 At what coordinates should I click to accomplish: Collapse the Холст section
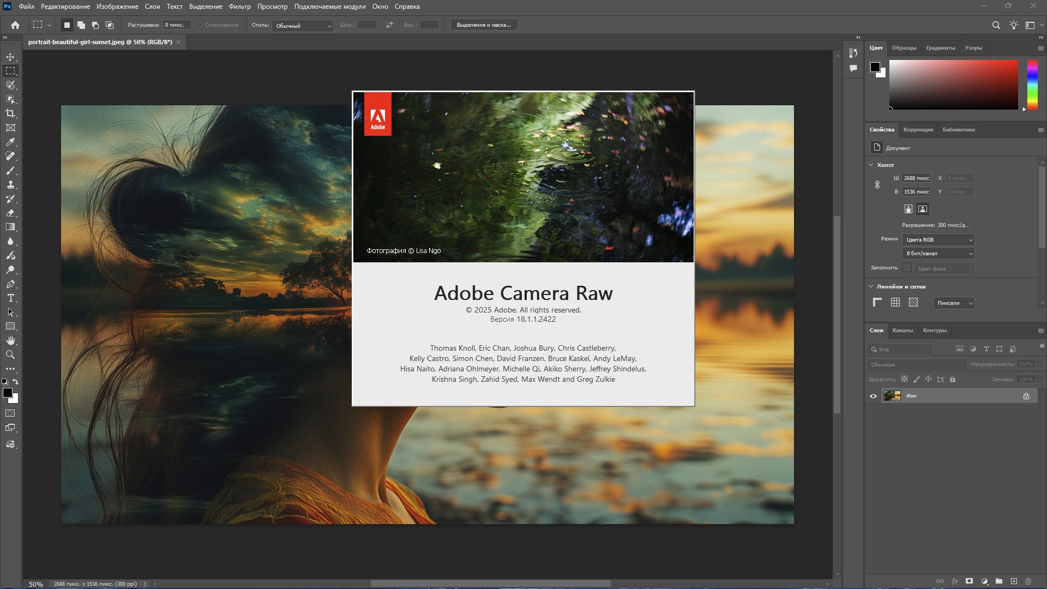pyautogui.click(x=871, y=165)
